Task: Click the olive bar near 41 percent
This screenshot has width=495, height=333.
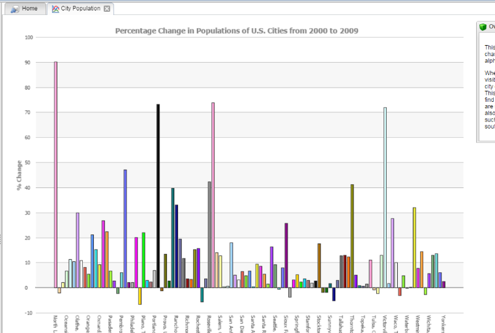Action: [x=352, y=236]
